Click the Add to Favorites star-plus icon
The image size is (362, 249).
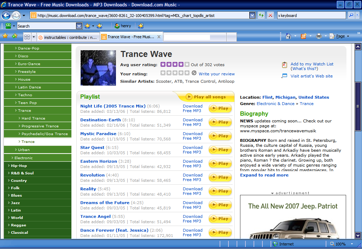14,36
